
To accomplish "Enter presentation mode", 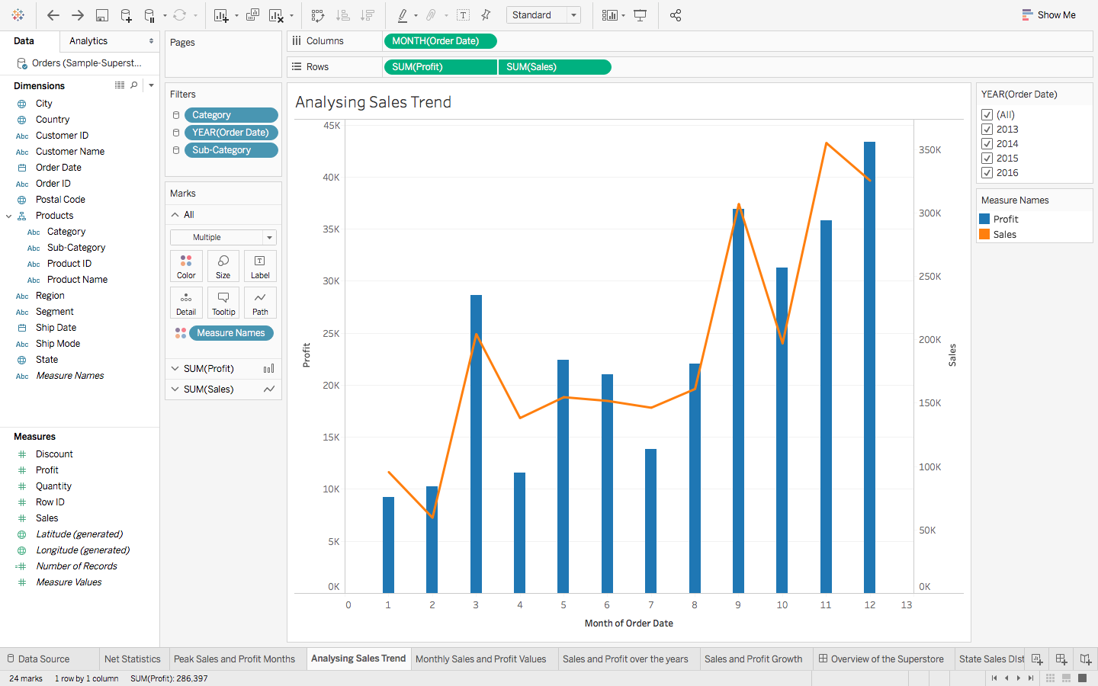I will (x=641, y=14).
